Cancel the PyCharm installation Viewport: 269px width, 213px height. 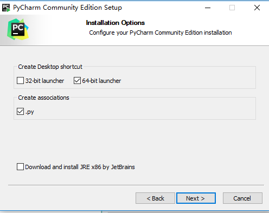(x=242, y=198)
